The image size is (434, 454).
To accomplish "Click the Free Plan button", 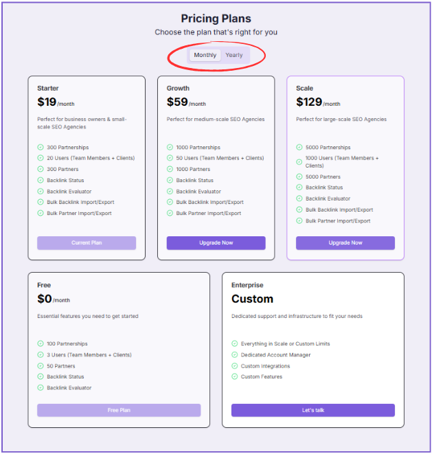I will click(x=119, y=410).
